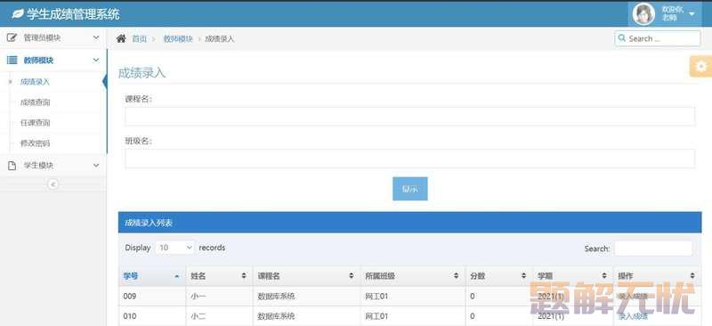
Task: Click 数据库系统 in row 009
Action: coord(276,297)
